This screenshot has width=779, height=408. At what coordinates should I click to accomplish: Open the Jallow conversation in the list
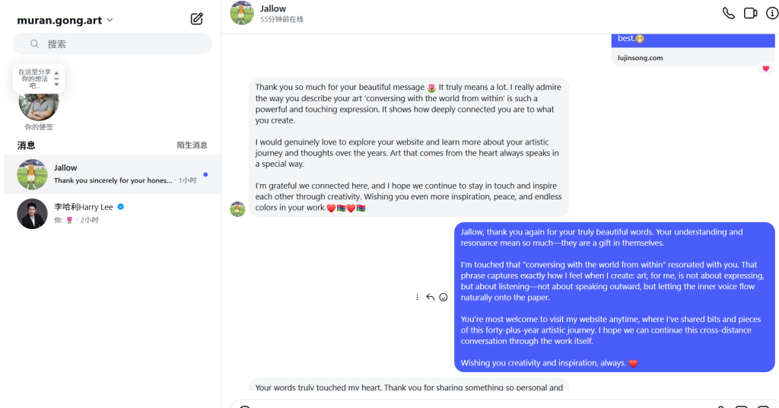pyautogui.click(x=113, y=174)
